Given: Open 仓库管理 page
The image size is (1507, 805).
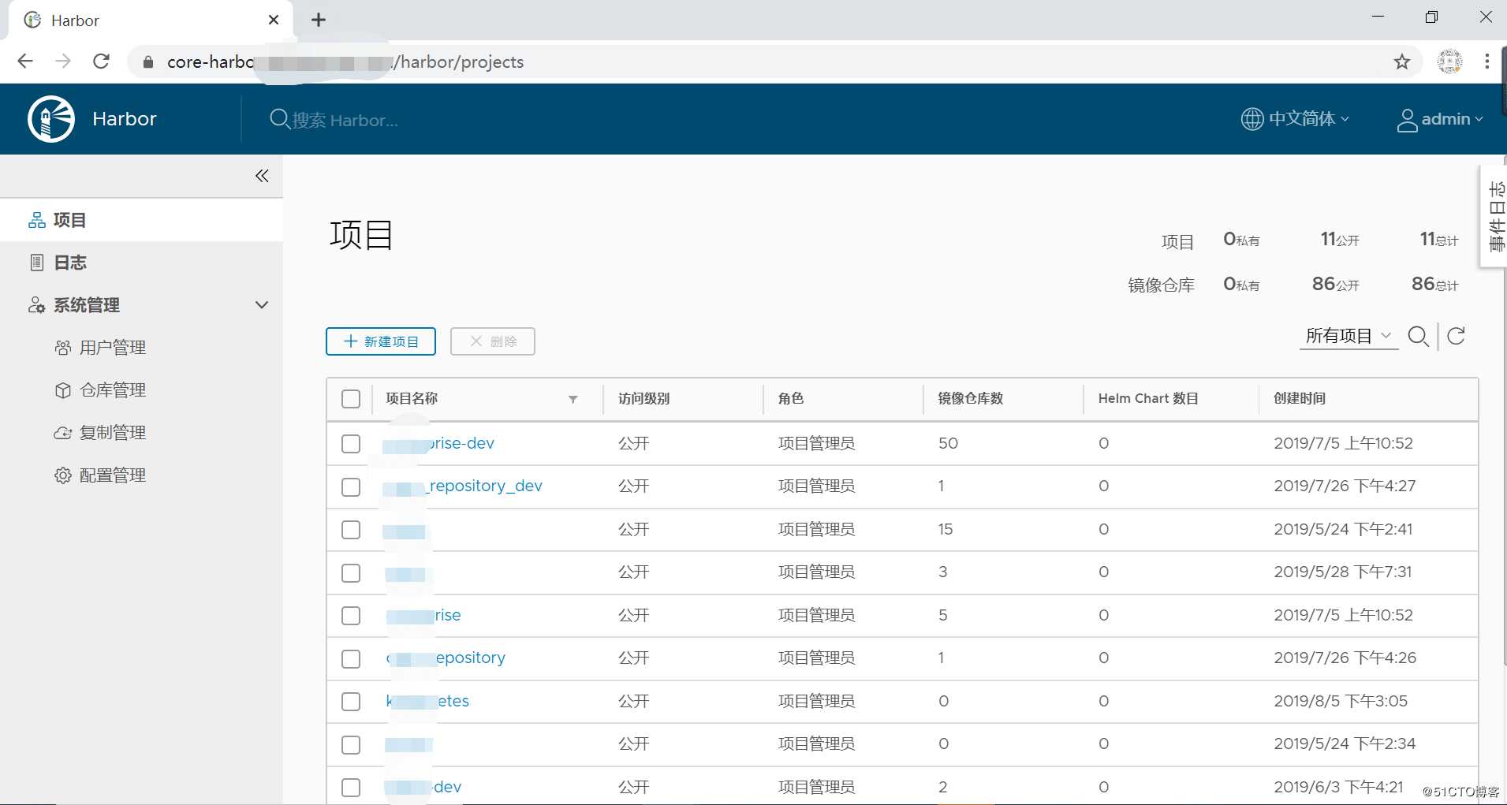Looking at the screenshot, I should [x=113, y=390].
